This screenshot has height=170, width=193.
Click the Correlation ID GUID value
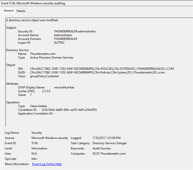click(x=69, y=110)
